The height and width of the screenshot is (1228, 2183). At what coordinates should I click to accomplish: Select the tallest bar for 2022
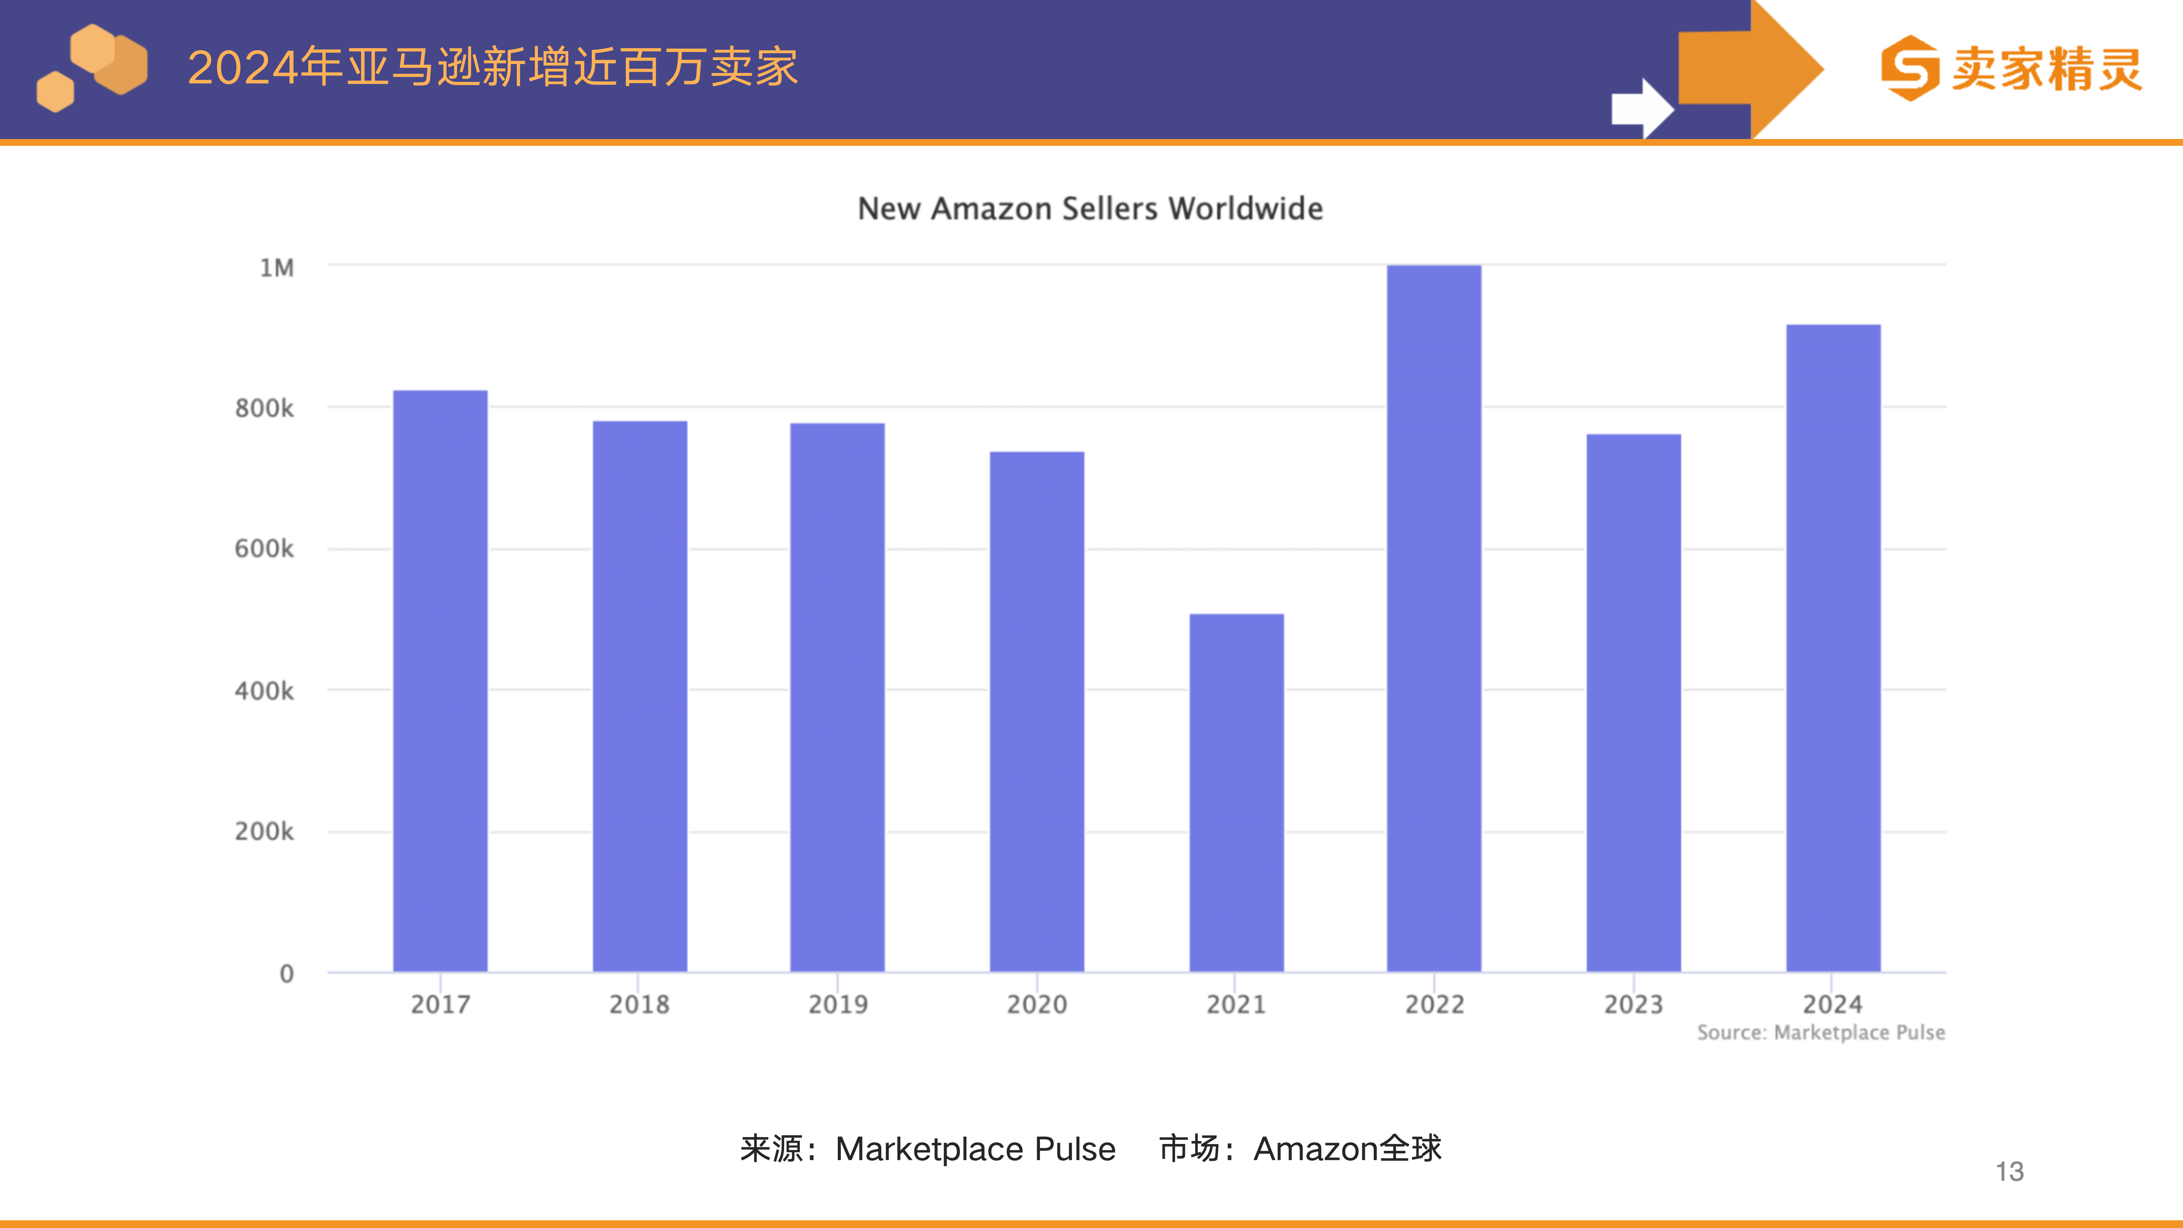pos(1434,618)
